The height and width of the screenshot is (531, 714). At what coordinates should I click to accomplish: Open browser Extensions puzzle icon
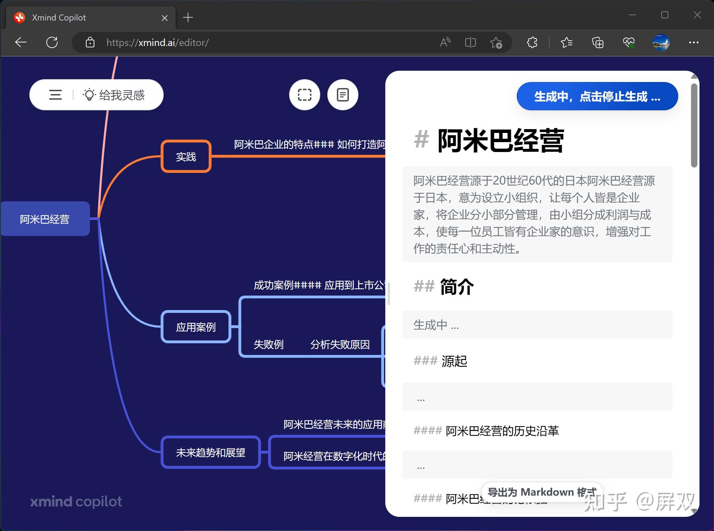[532, 42]
